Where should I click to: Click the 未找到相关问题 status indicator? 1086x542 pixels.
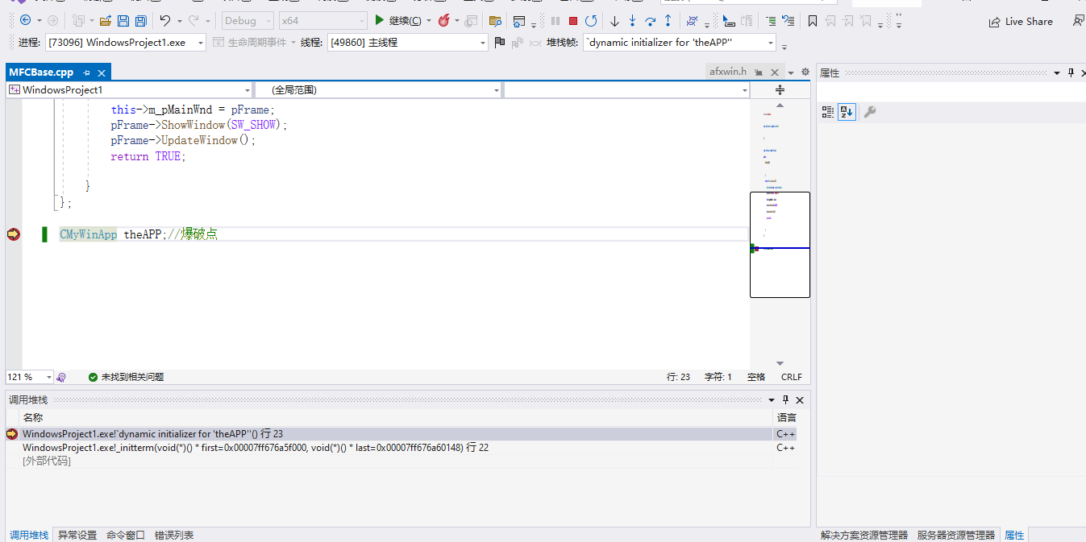tap(126, 377)
